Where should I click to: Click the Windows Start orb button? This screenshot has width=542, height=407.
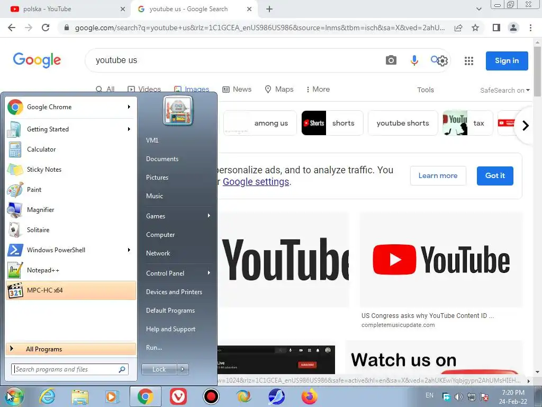pos(14,396)
